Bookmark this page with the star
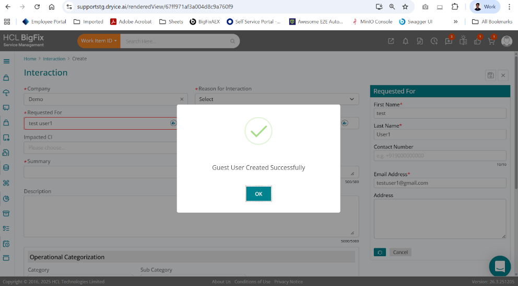Viewport: 518px width, 286px height. click(x=405, y=7)
